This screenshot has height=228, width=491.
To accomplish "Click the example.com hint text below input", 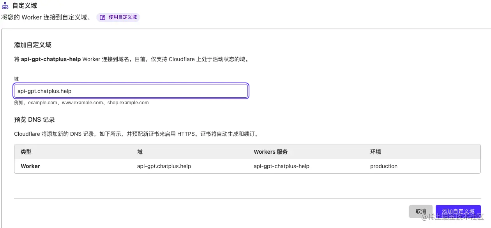I will click(81, 103).
